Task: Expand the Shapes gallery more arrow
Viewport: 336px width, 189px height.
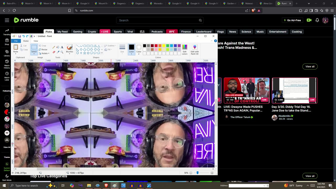Action: [x=102, y=53]
